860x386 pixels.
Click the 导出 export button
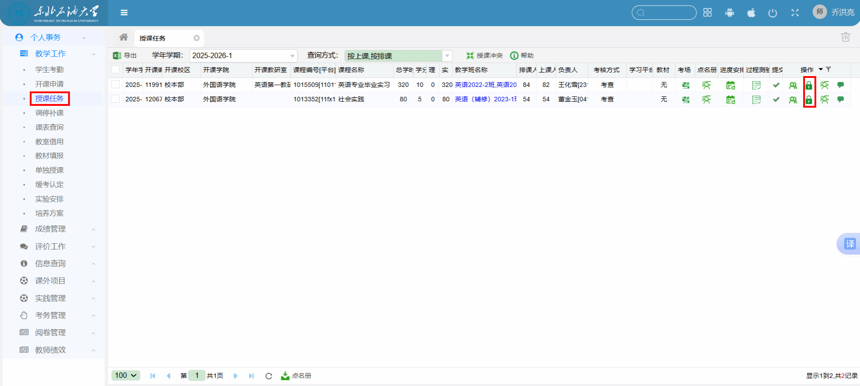click(125, 55)
